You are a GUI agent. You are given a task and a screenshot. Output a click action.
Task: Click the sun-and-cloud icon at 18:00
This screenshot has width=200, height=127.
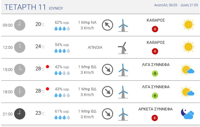coord(187,92)
